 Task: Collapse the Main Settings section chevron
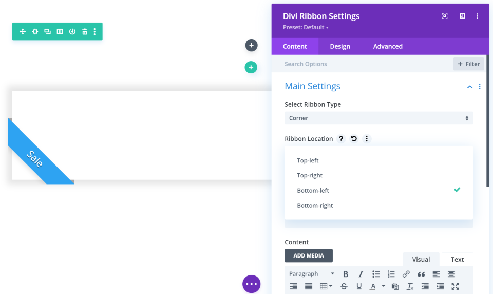(x=470, y=87)
